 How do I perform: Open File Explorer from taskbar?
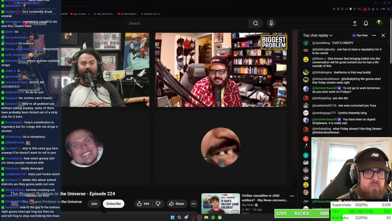click(x=206, y=217)
